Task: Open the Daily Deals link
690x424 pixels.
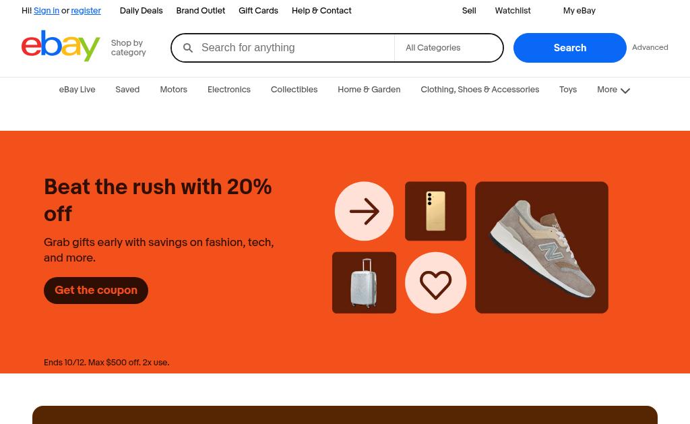Action: (x=142, y=11)
